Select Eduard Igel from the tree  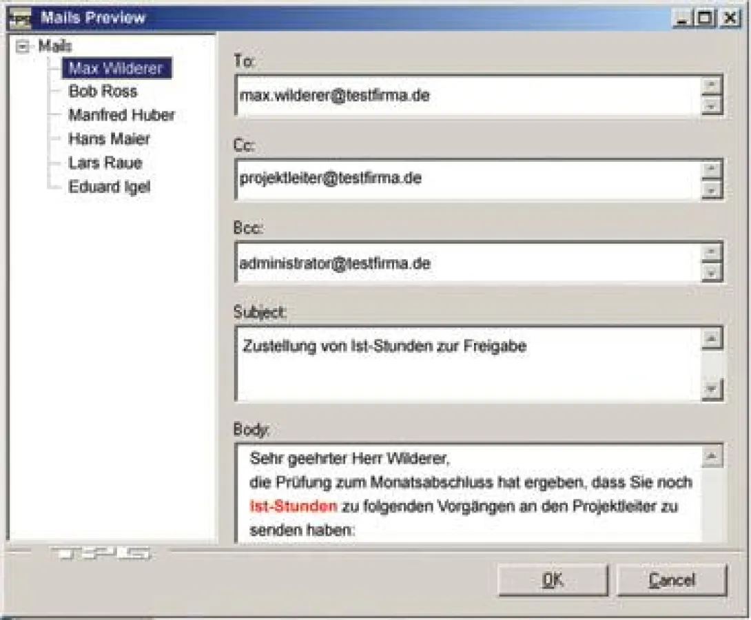point(108,186)
